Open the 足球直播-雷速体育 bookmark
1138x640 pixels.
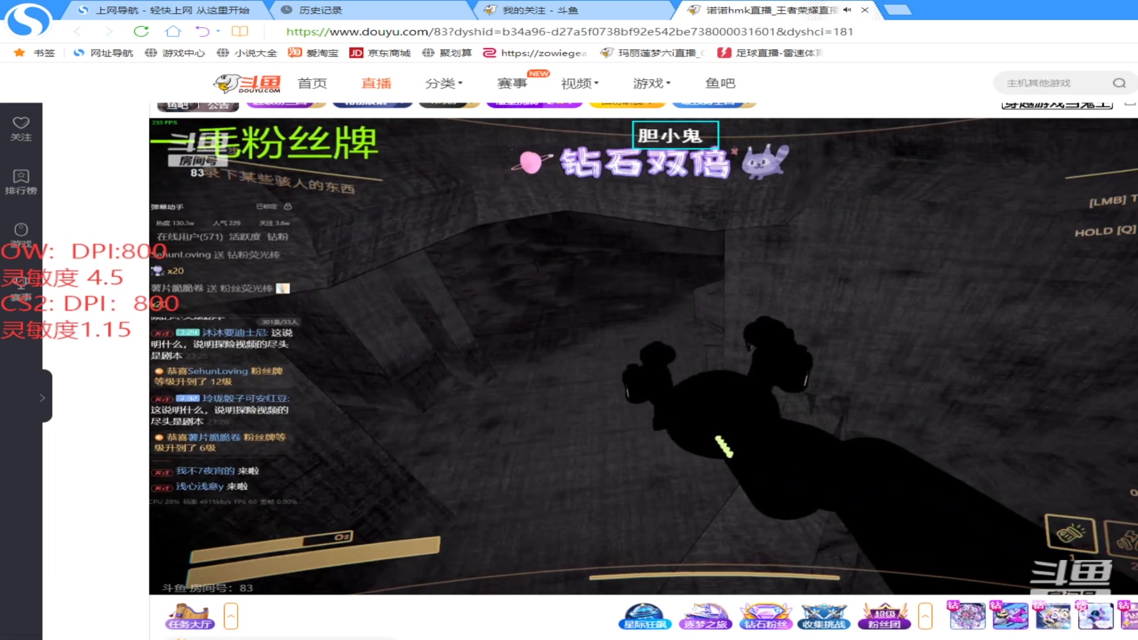(x=770, y=53)
